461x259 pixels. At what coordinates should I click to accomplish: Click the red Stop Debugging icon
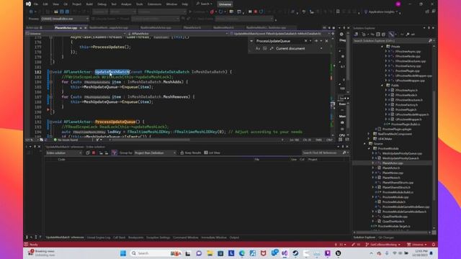tap(256, 12)
